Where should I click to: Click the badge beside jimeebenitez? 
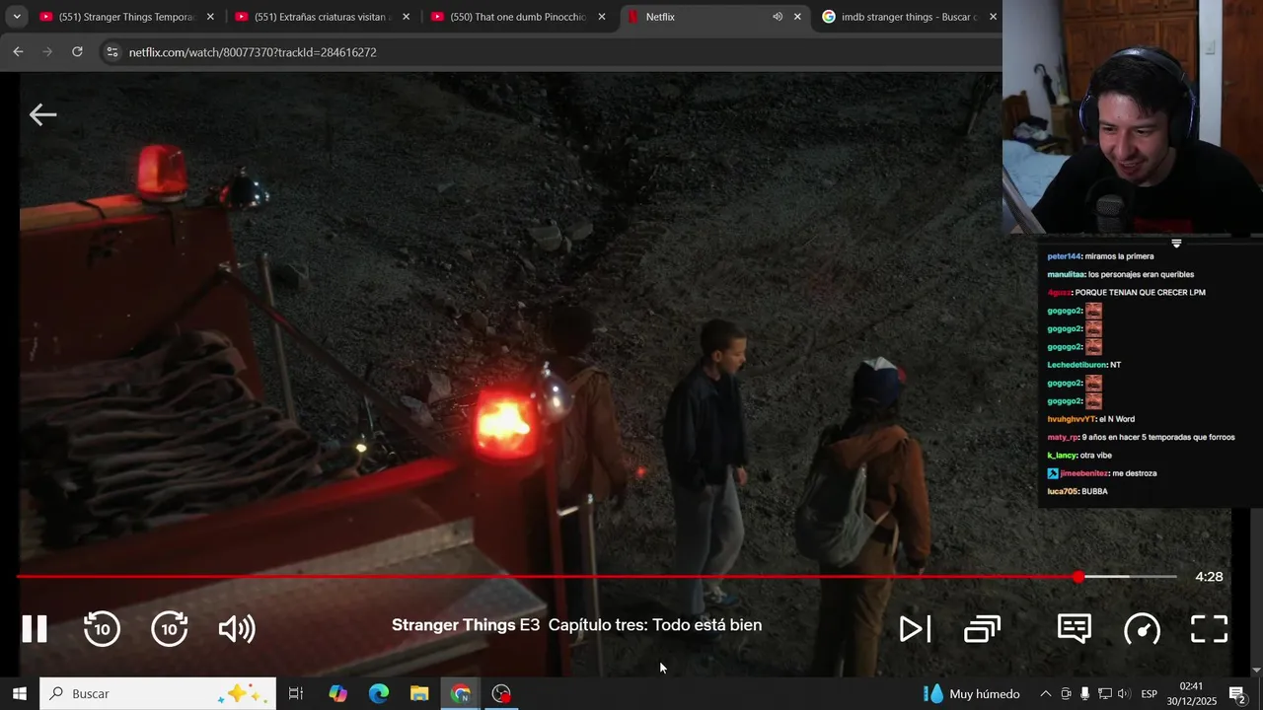point(1053,473)
